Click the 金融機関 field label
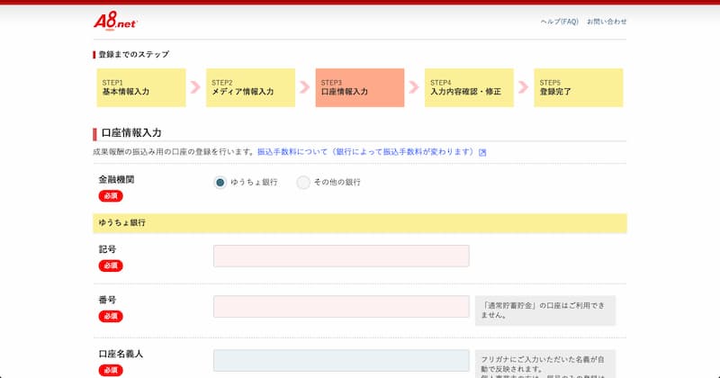 click(x=116, y=180)
